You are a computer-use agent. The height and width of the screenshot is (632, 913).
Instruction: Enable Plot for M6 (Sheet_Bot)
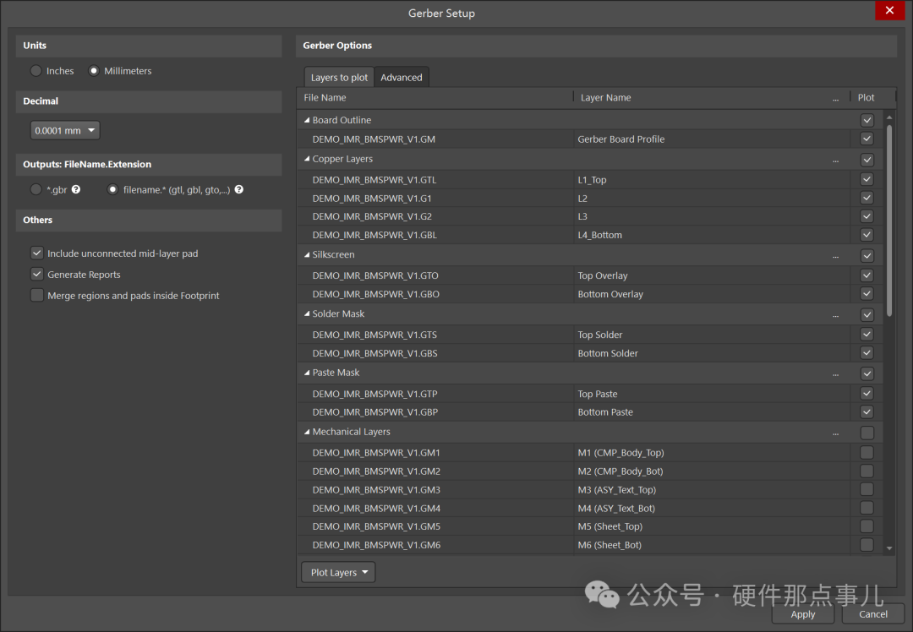[x=867, y=545]
